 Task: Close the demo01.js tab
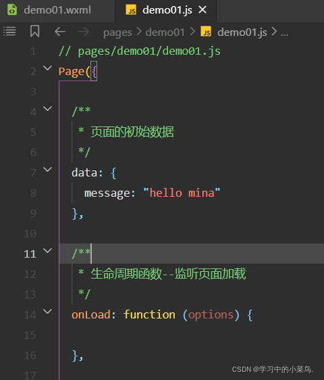coord(202,10)
